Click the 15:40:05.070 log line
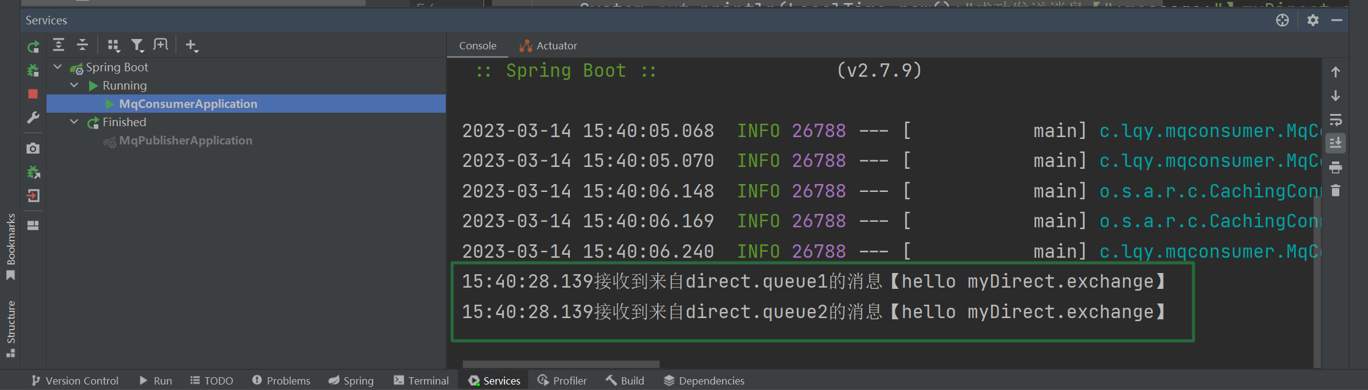This screenshot has width=1368, height=390. tap(891, 160)
